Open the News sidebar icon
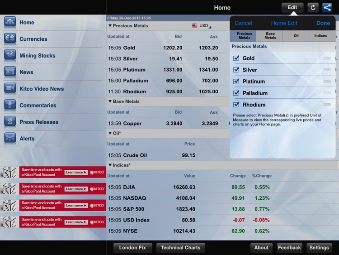The height and width of the screenshot is (255, 339). pyautogui.click(x=10, y=72)
